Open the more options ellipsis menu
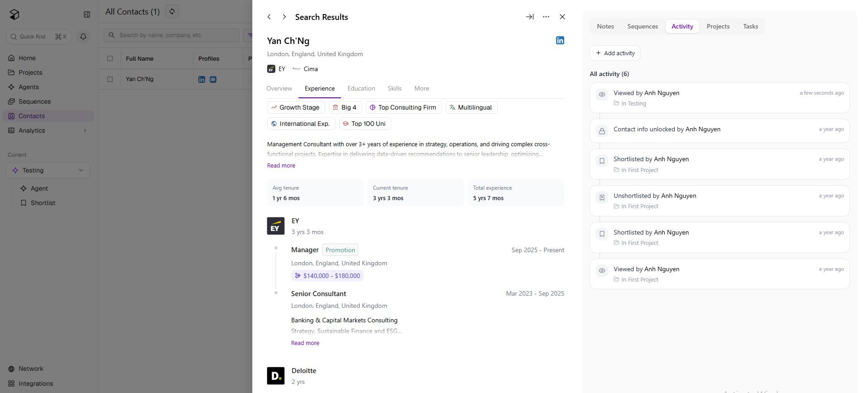The image size is (864, 393). pos(546,17)
